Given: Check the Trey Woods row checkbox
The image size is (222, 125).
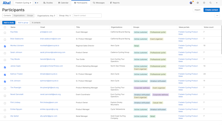Looking at the screenshot, I should pyautogui.click(x=5, y=60).
